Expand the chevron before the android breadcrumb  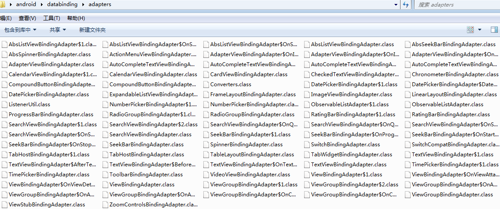click(10, 5)
